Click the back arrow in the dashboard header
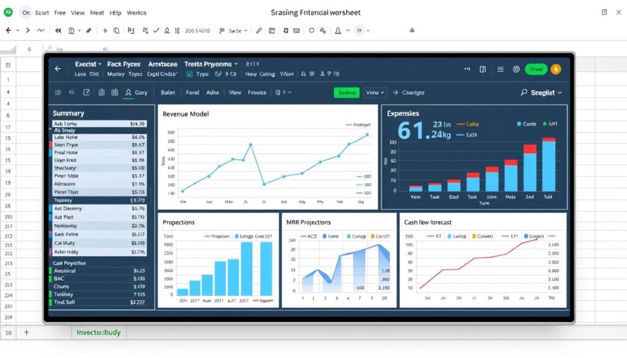627x358 pixels. pos(58,69)
